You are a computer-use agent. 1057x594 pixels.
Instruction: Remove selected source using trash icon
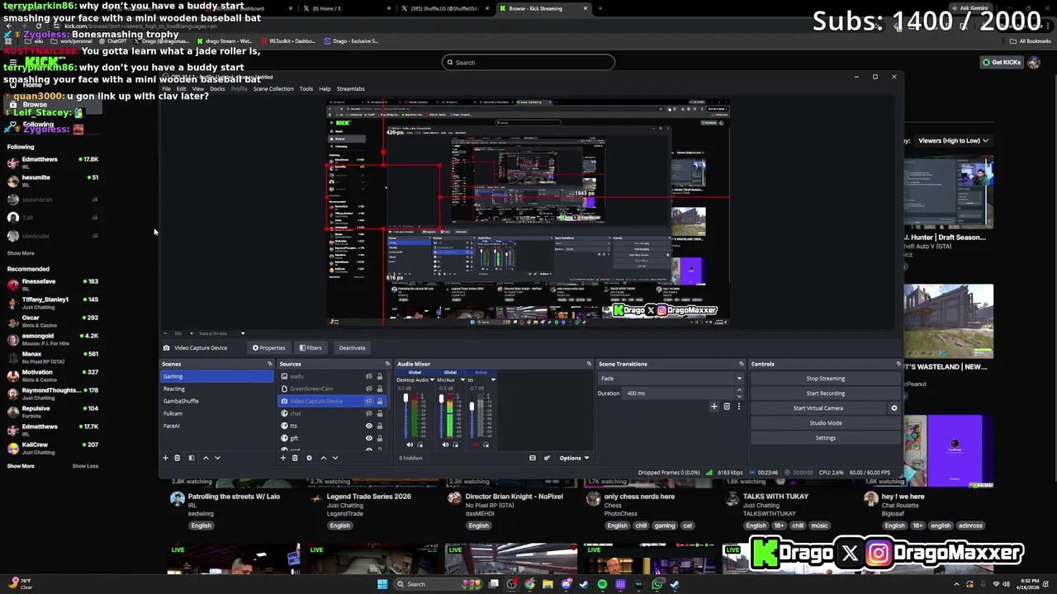click(x=295, y=458)
